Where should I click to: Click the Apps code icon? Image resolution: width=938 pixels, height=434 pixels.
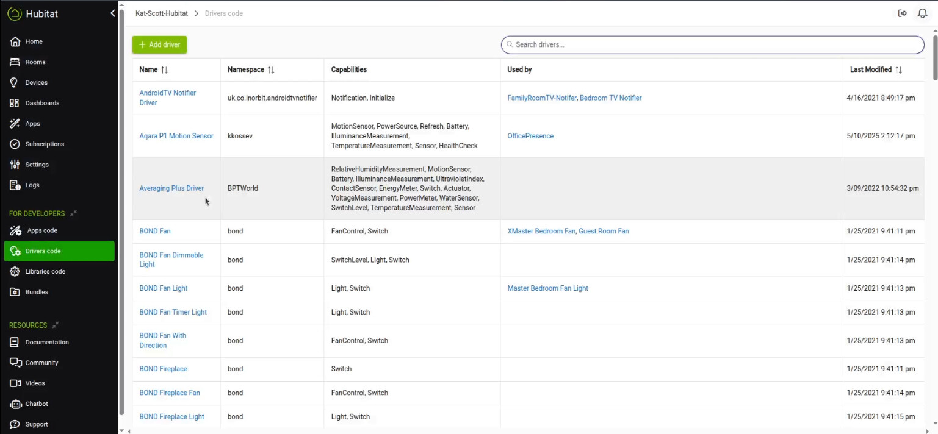tap(15, 230)
